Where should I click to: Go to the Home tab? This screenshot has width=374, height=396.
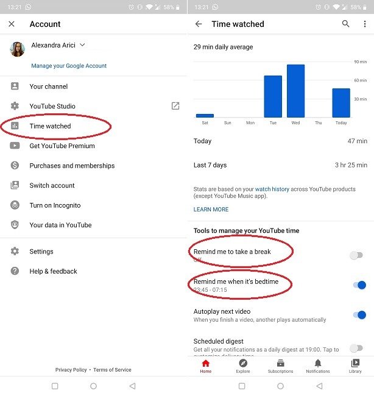click(x=206, y=366)
